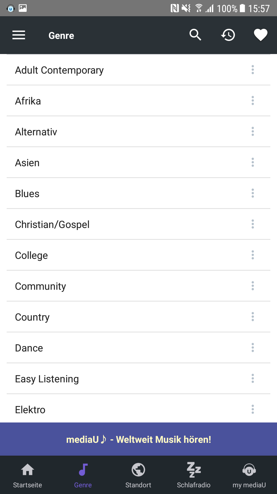Show overflow menu for Country
Screen dimensions: 277x494
[x=253, y=317]
